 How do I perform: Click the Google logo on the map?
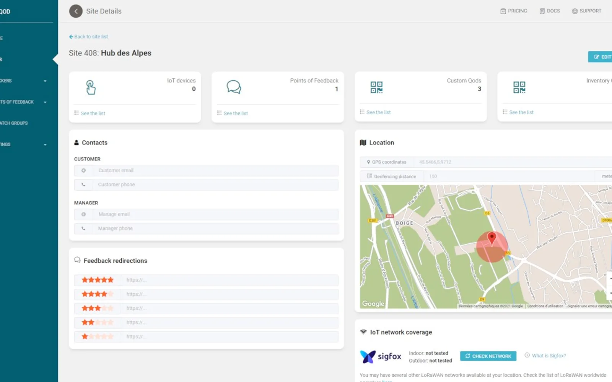(x=373, y=304)
